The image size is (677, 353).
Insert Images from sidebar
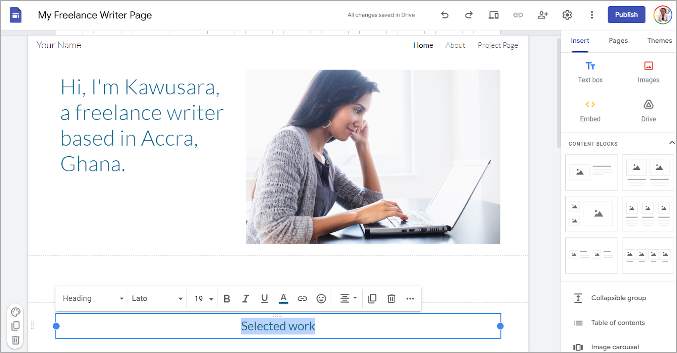click(x=648, y=72)
